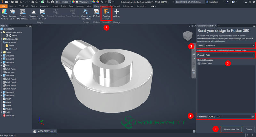Open the help question mark icon
Image resolution: width=256 pixels, height=137 pixels.
(233, 2)
